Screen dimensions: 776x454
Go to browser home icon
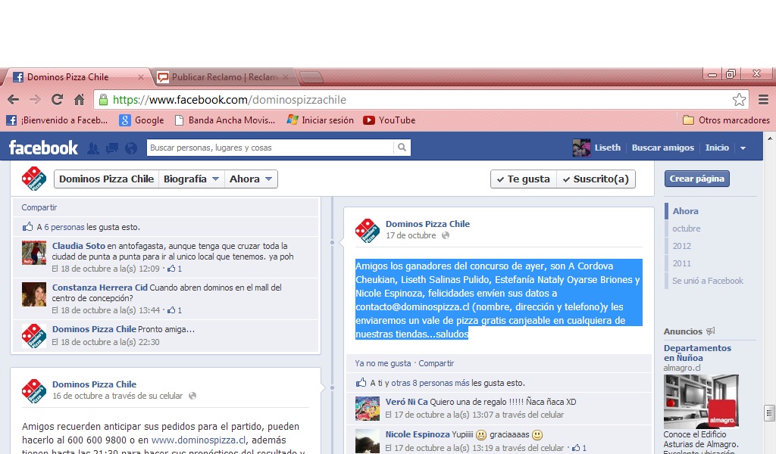tap(79, 100)
